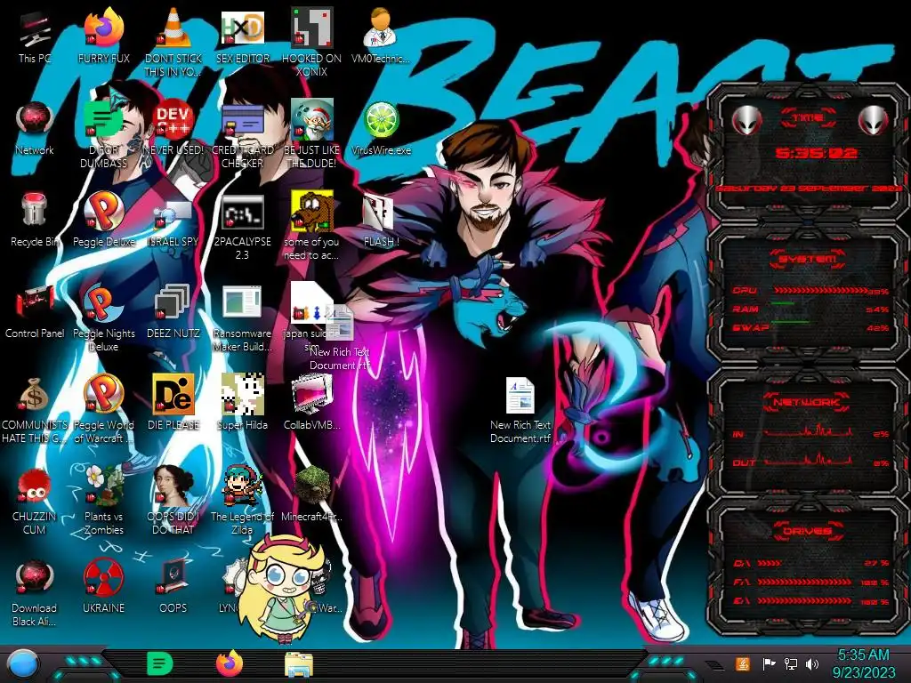Open the Peggle Nights Deluxe shortcut
The width and height of the screenshot is (911, 683).
(103, 317)
